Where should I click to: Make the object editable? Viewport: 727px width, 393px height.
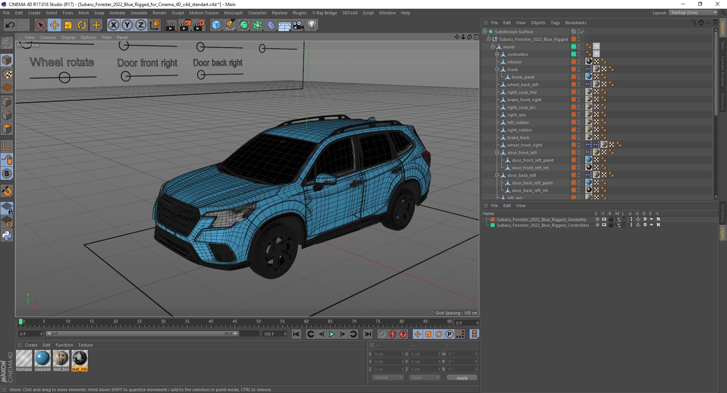[7, 43]
